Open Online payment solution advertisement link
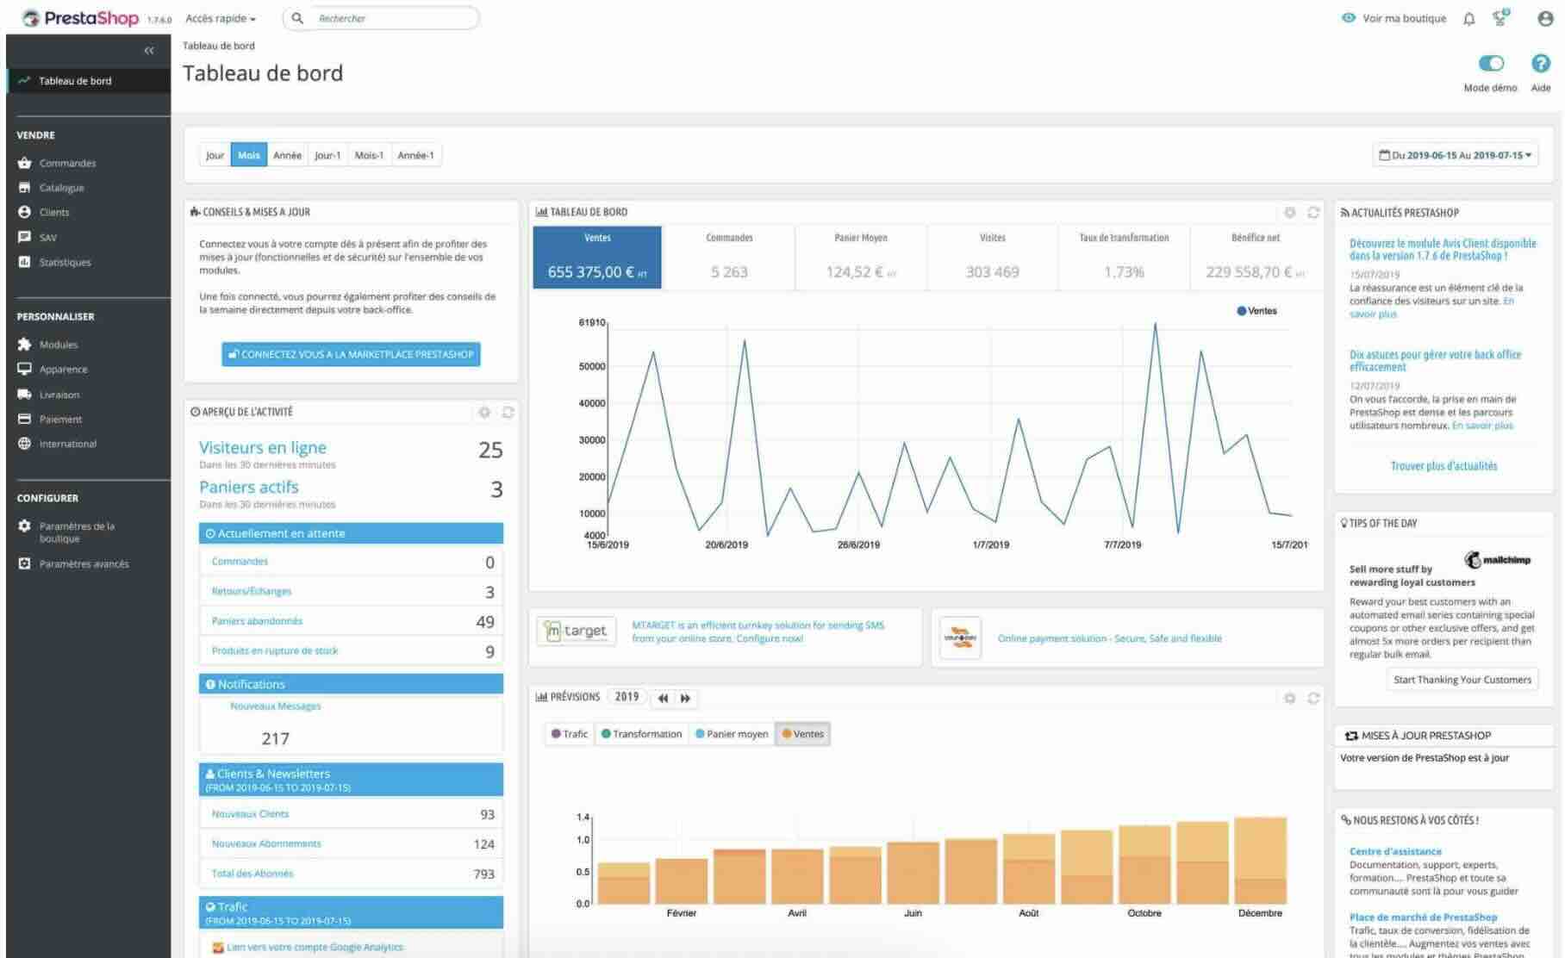This screenshot has height=958, width=1565. (x=1110, y=638)
